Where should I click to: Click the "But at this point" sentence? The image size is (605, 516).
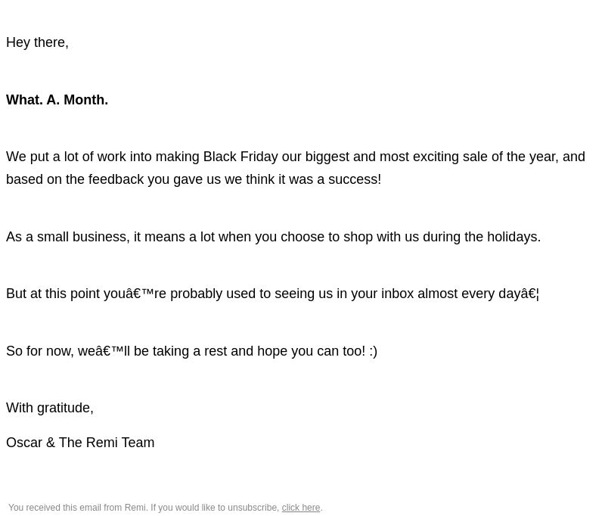[x=272, y=294]
